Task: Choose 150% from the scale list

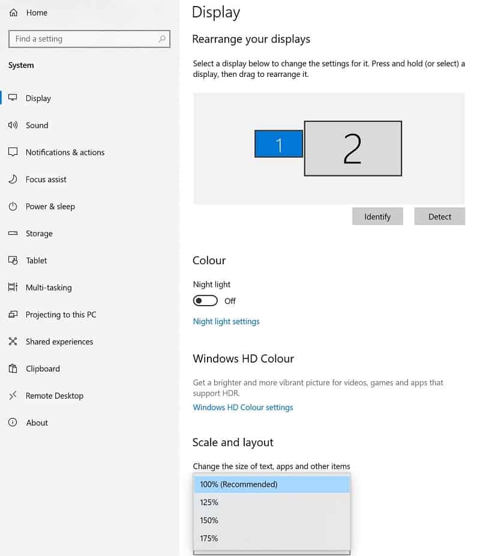Action: tap(272, 520)
